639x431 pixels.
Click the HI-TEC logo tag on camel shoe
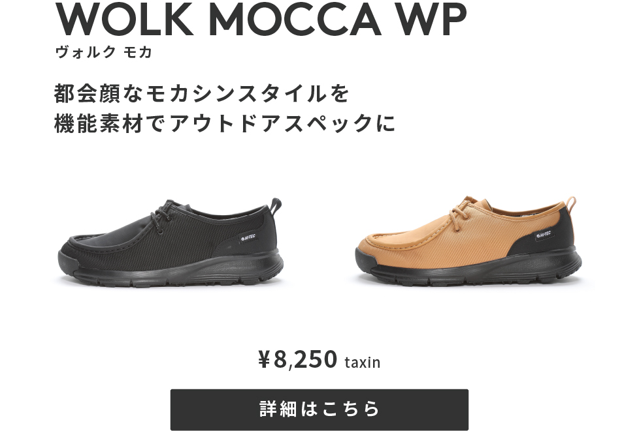544,235
